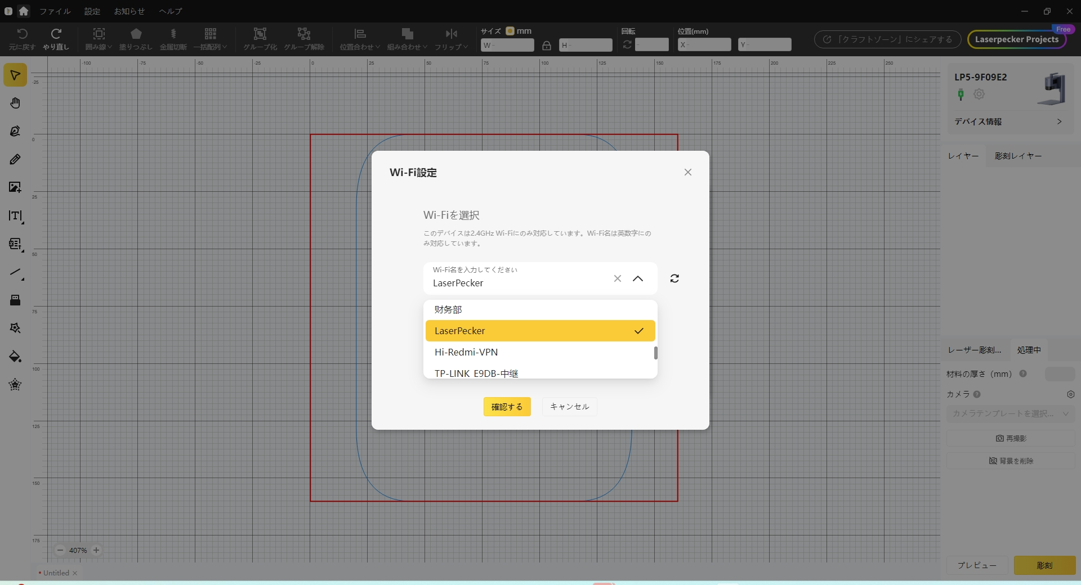
Task: Select the 财务部 Wi-Fi network
Action: (x=540, y=309)
